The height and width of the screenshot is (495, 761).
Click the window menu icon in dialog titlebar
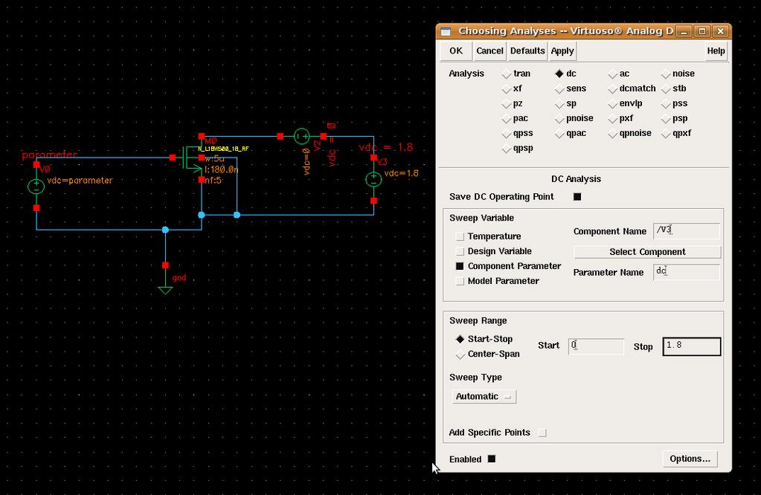(x=446, y=31)
